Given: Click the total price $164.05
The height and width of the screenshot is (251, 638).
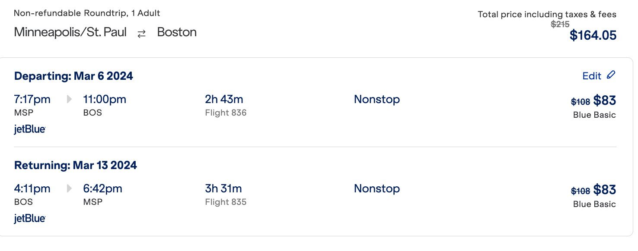Looking at the screenshot, I should (593, 35).
